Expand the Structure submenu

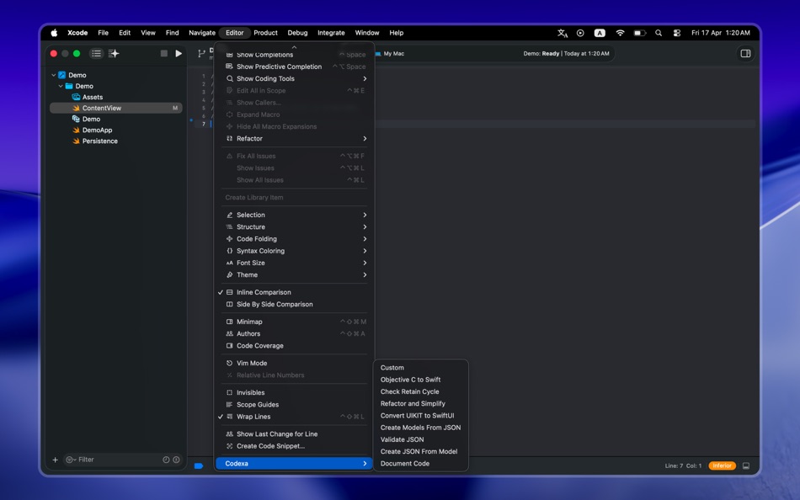click(x=295, y=227)
